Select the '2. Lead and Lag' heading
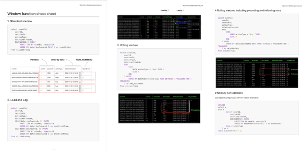Viewport: 304px width, 152px height. tap(18, 100)
